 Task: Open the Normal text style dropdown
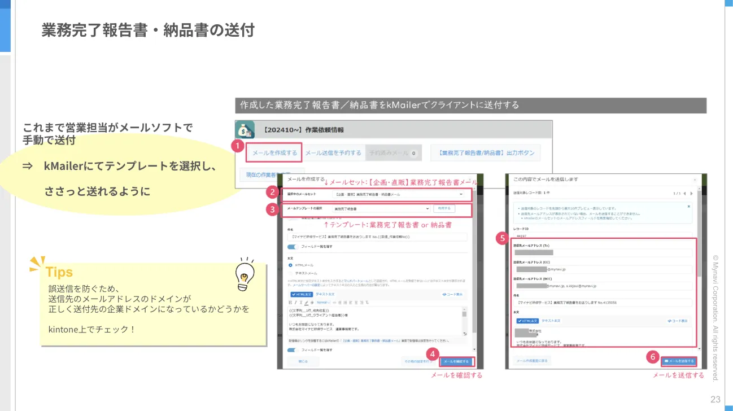pyautogui.click(x=323, y=303)
